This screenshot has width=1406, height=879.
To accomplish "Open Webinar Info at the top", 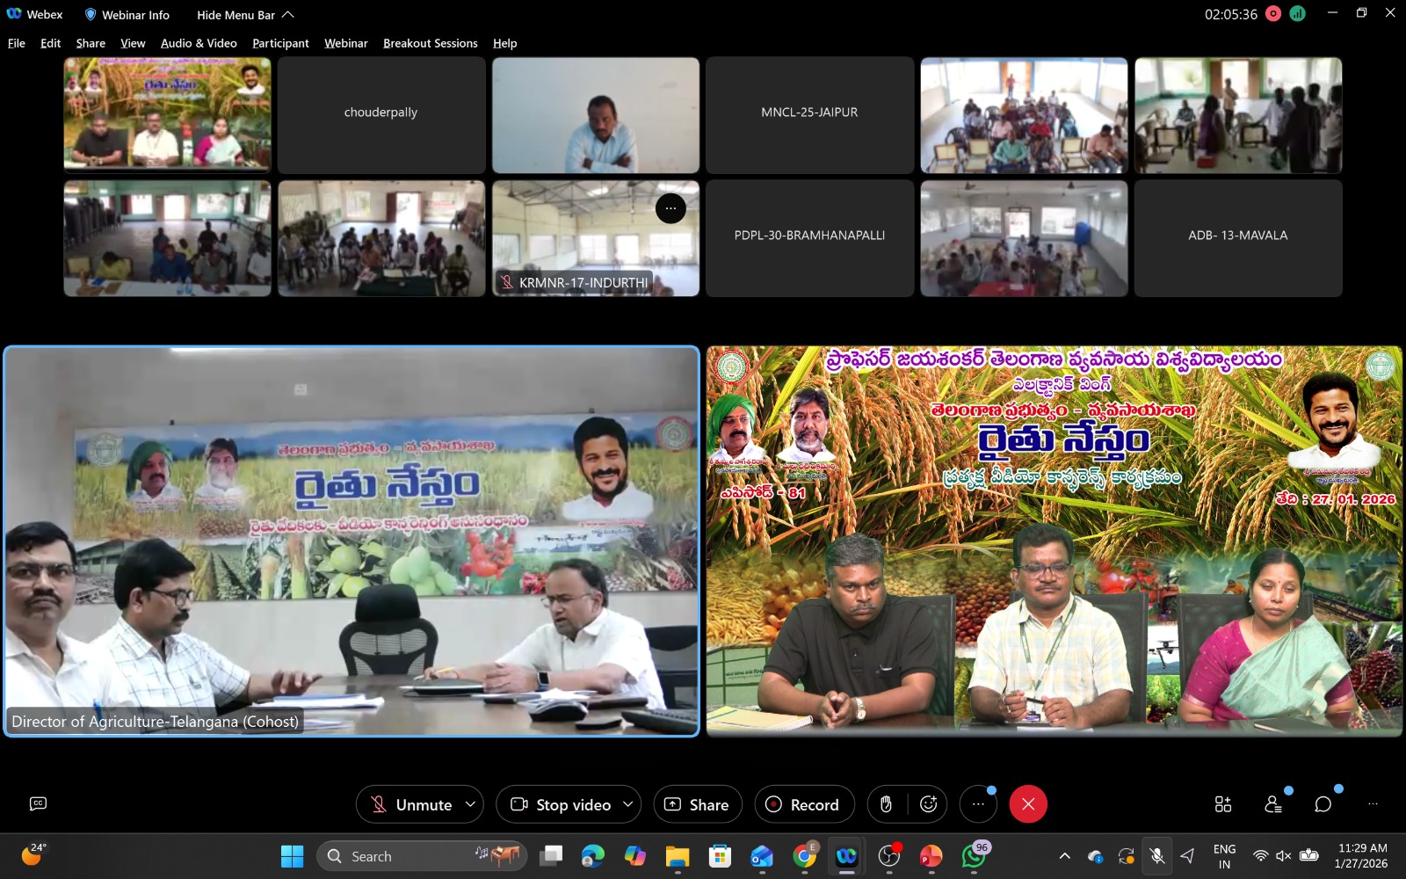I will click(127, 15).
